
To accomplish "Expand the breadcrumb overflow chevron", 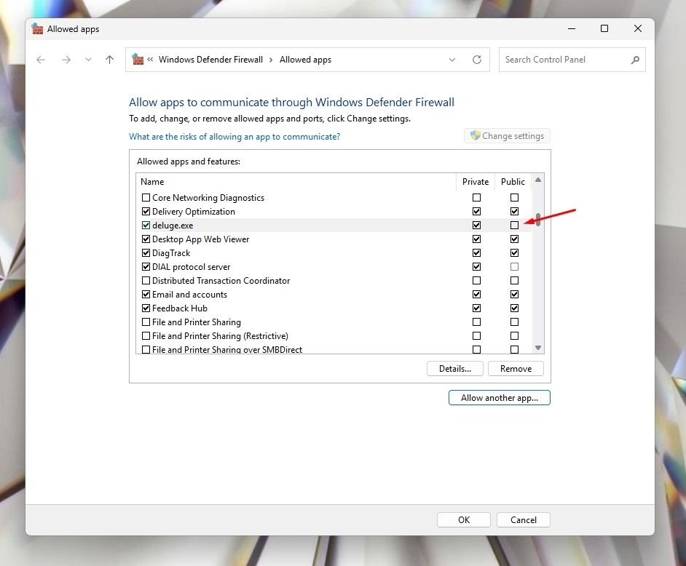I will pos(151,59).
